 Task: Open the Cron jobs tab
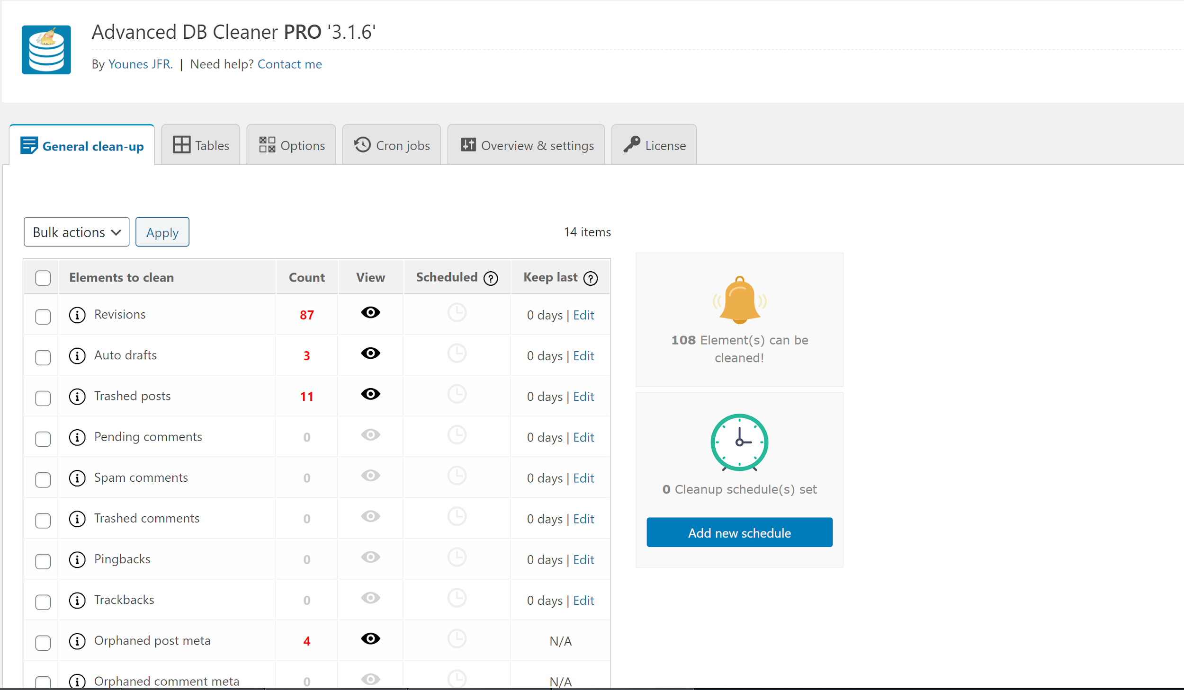click(x=392, y=145)
